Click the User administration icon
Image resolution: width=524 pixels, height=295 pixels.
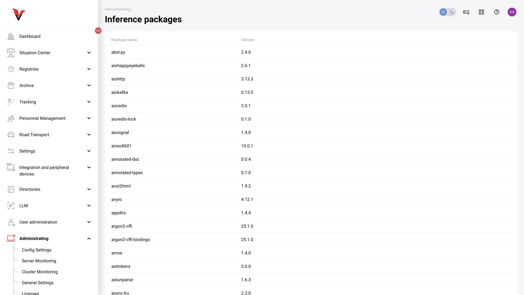[11, 222]
